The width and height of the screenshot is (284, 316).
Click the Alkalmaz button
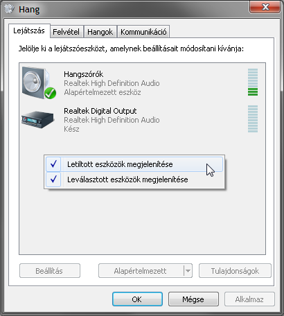click(249, 299)
